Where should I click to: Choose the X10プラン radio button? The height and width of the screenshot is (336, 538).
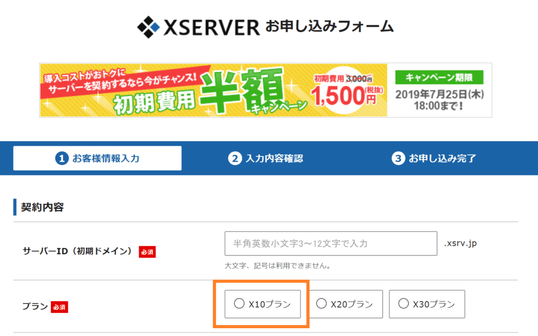[239, 303]
